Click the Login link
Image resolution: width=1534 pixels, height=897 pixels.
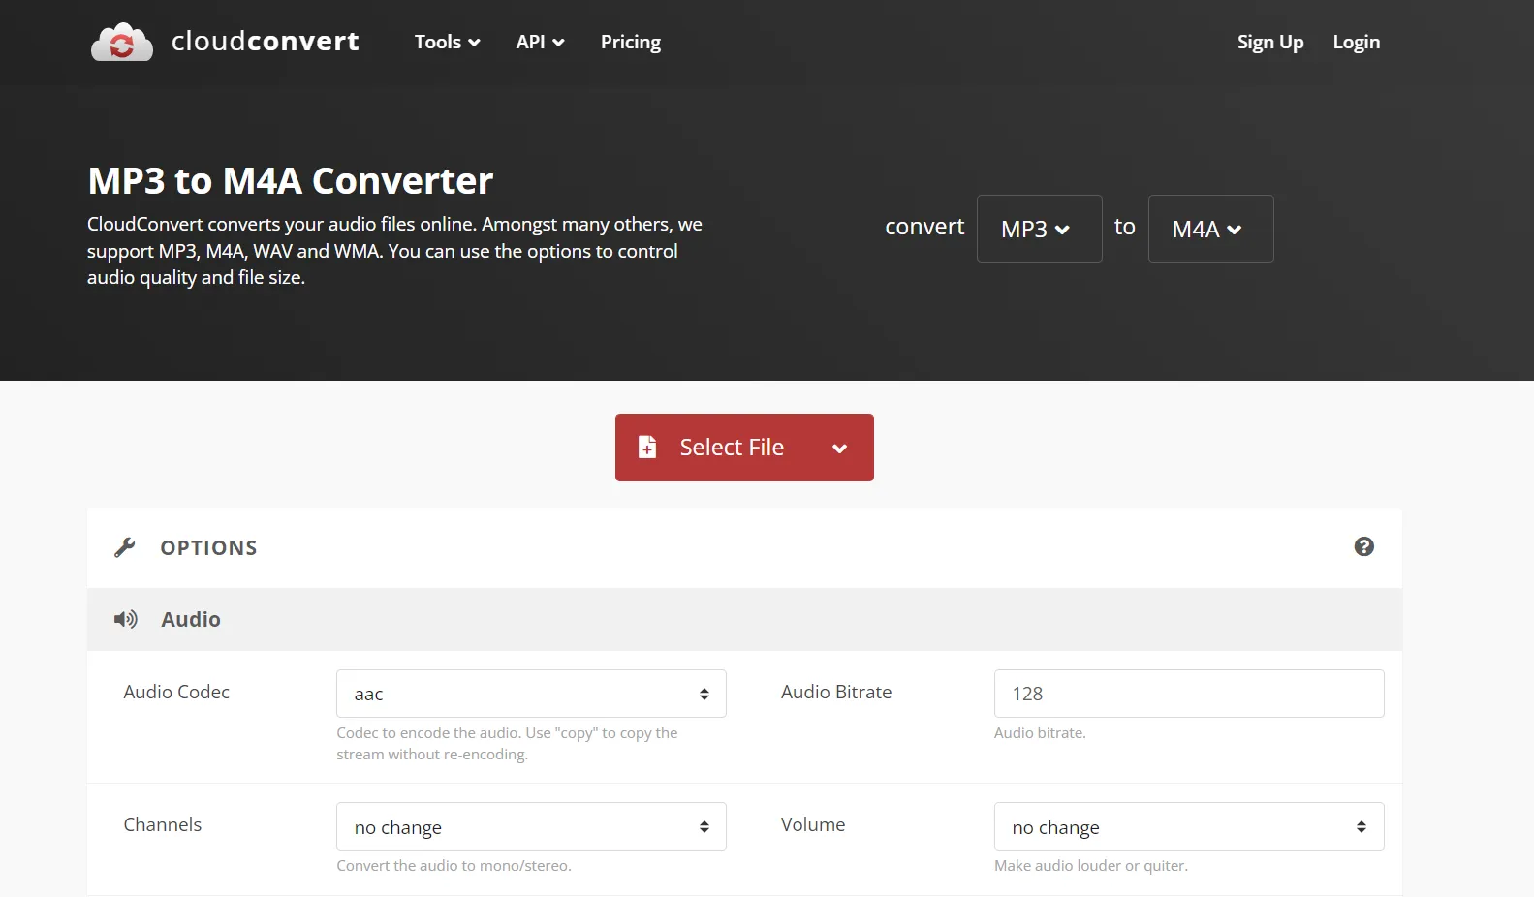(1356, 43)
